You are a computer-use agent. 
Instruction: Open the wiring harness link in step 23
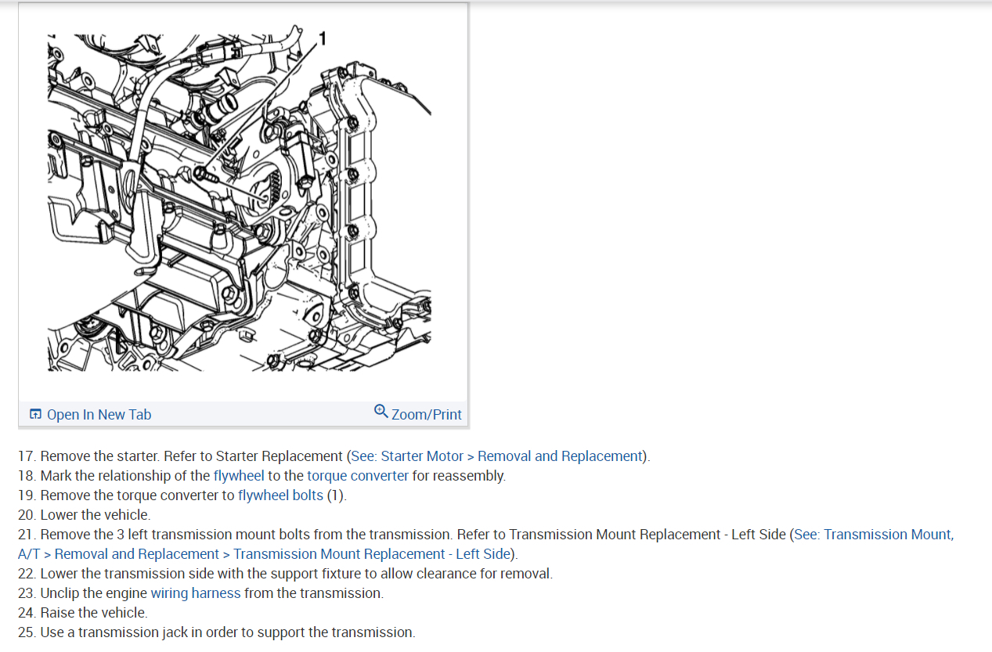point(196,593)
